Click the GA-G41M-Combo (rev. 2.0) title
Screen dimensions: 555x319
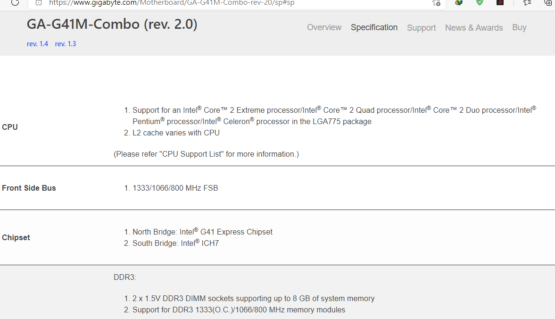tap(112, 25)
